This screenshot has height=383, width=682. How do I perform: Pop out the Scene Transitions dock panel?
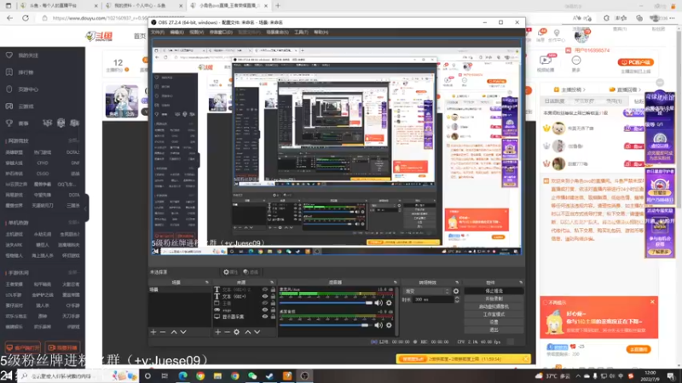(457, 283)
